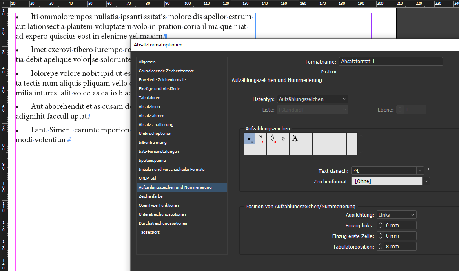459x271 pixels.
Task: Select Zeichenfarbe in the sidebar
Action: pos(149,196)
